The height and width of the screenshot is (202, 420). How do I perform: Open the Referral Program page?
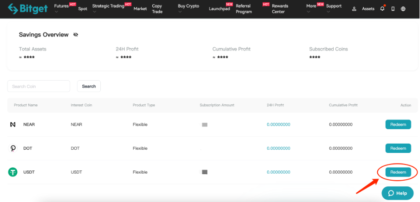coord(244,9)
